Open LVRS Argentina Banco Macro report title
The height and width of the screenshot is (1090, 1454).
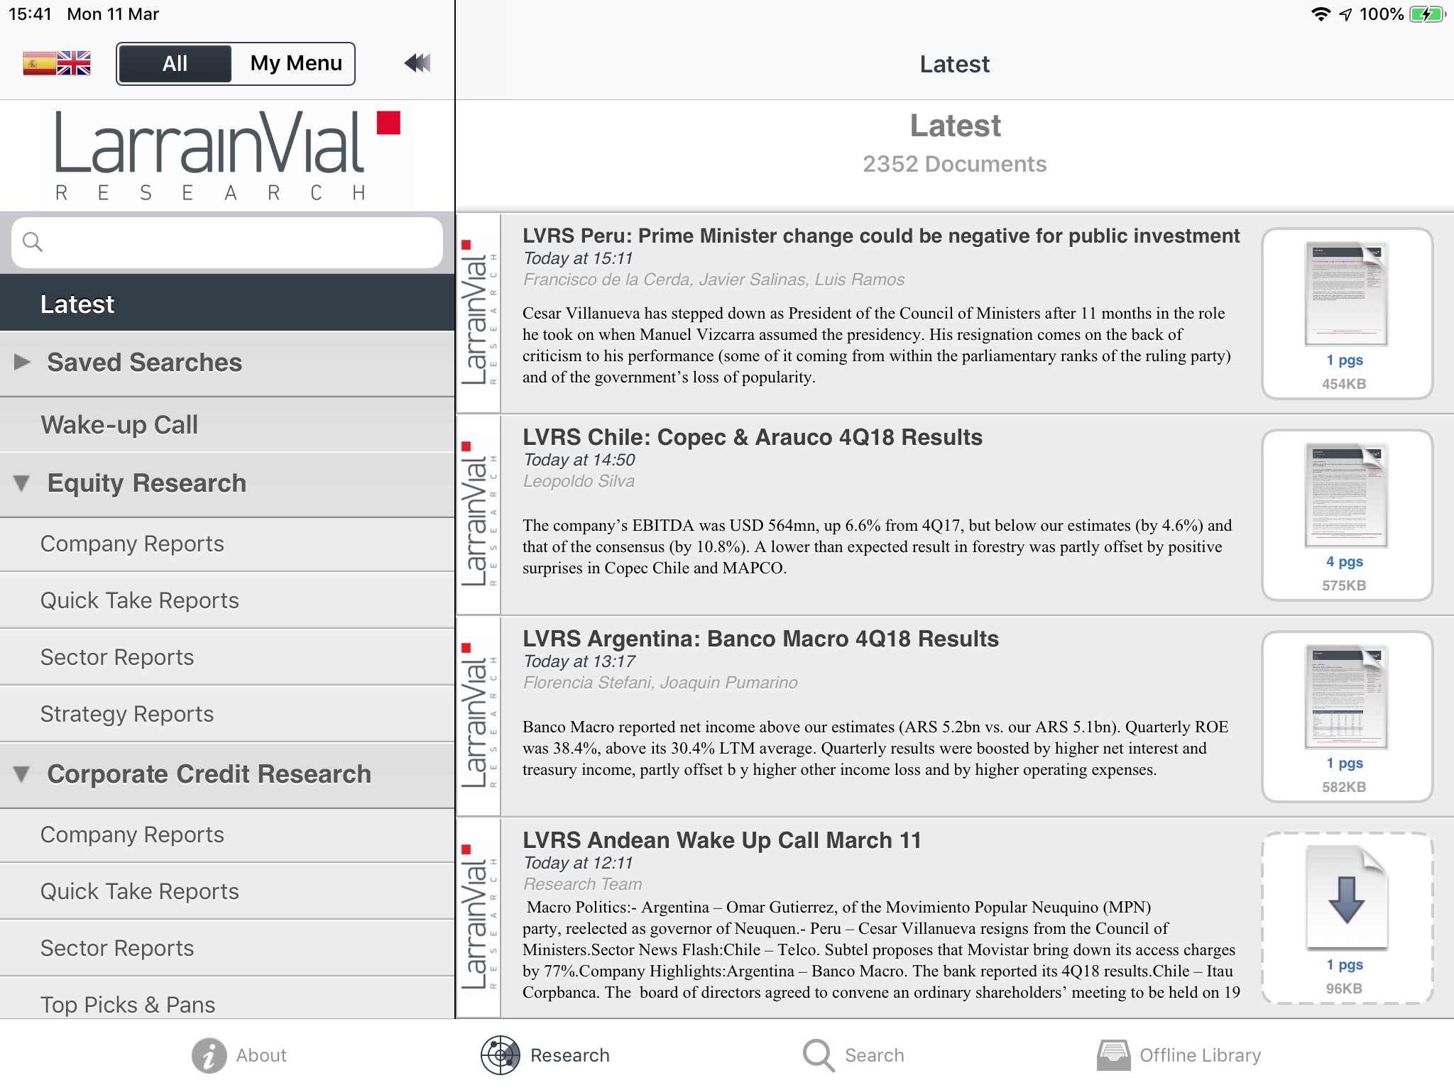coord(760,639)
